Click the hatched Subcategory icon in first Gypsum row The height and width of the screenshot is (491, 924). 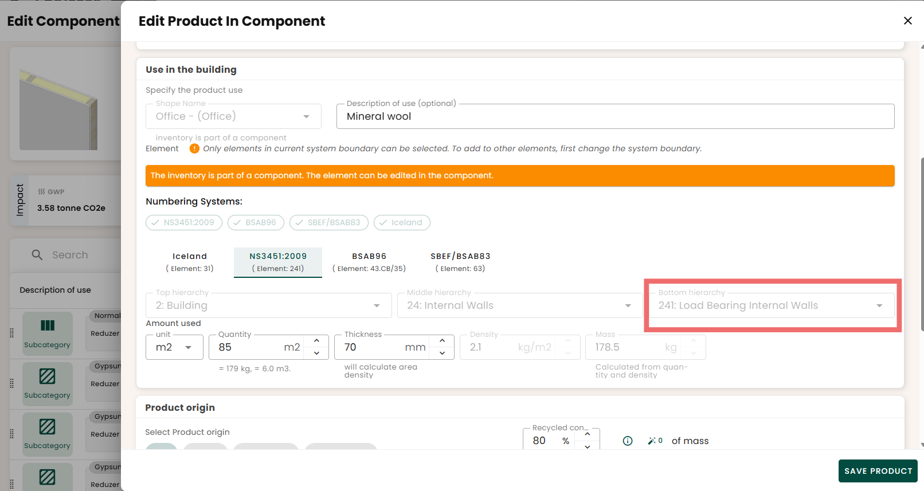48,376
